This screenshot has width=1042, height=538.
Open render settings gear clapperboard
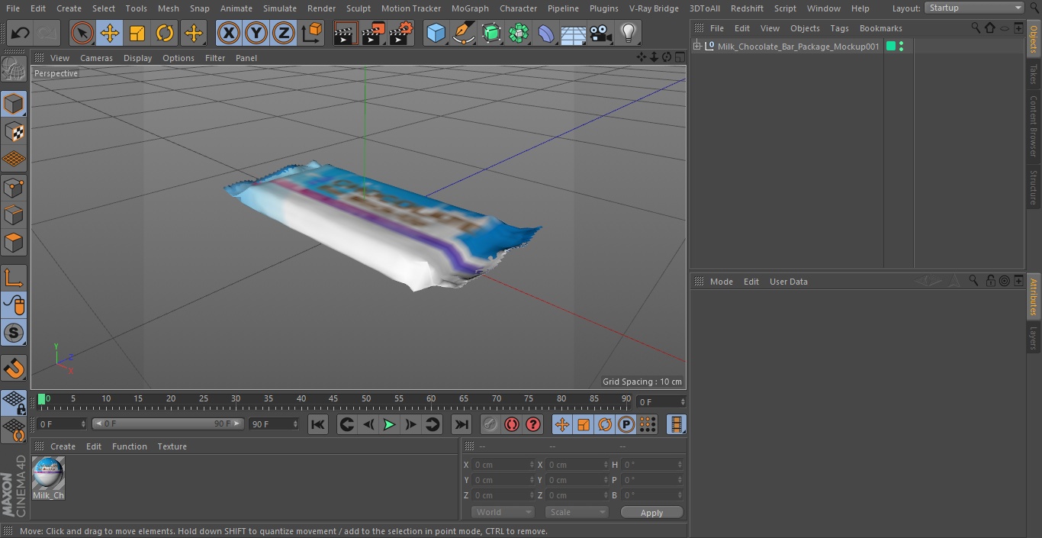point(401,33)
